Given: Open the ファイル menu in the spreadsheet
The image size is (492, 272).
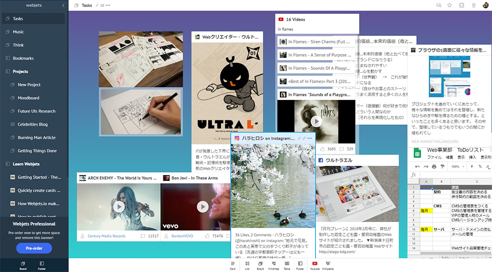Looking at the screenshot, I should click(x=434, y=157).
